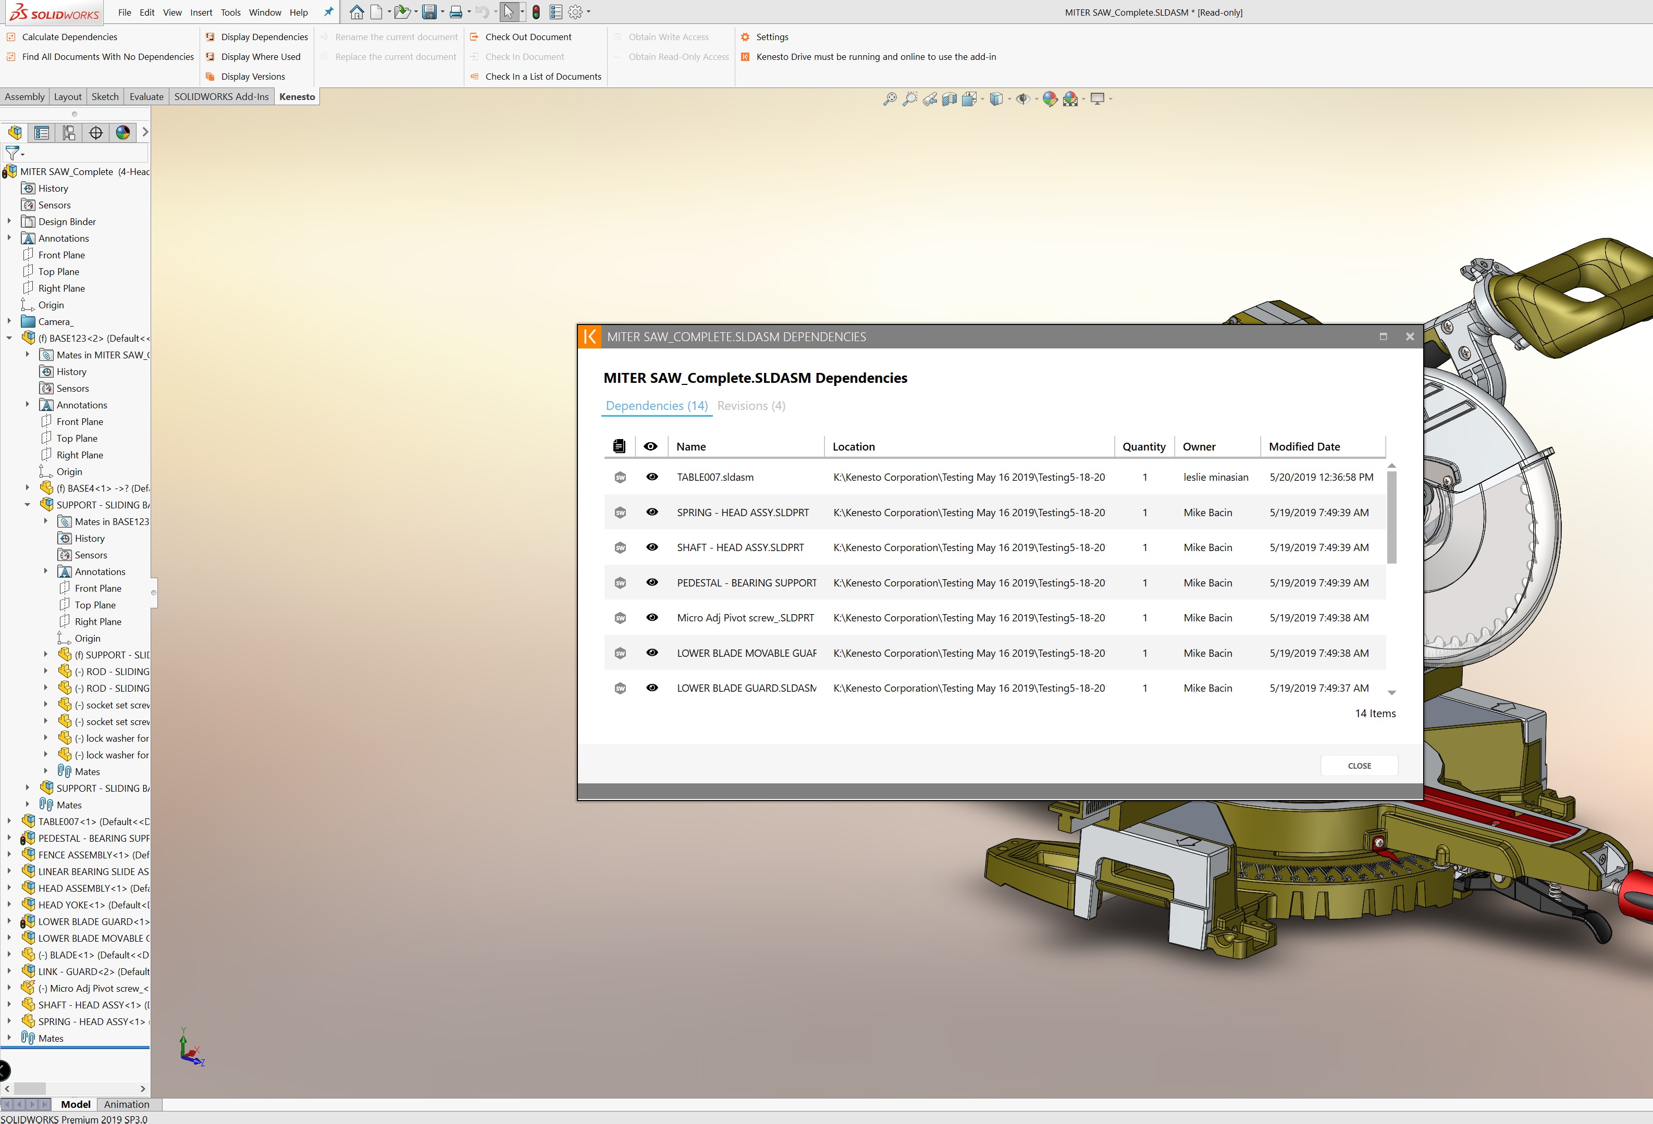Open File Properties list icon
The image size is (1653, 1124).
tap(556, 12)
